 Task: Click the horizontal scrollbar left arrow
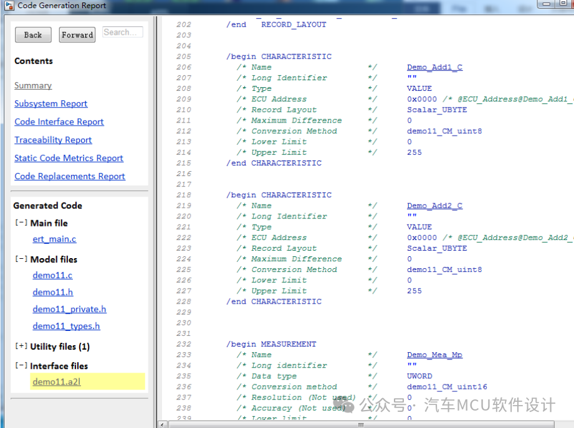click(163, 425)
